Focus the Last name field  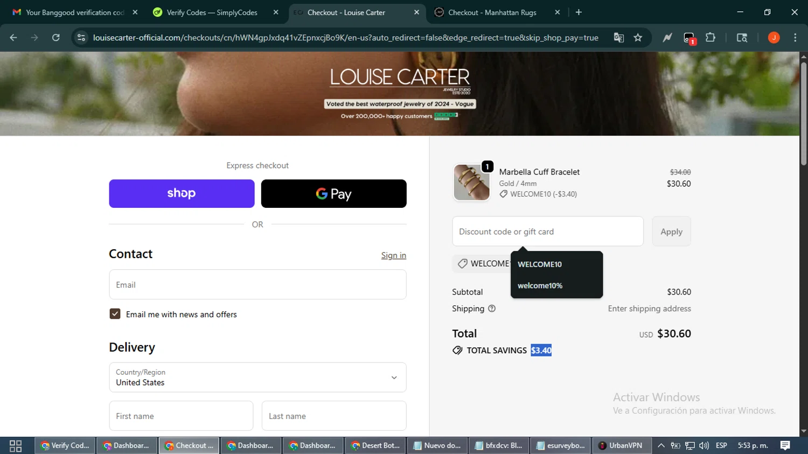[334, 416]
